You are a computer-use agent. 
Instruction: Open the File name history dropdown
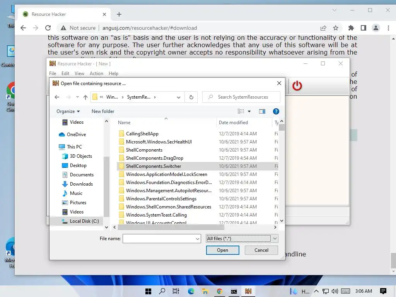(198, 239)
